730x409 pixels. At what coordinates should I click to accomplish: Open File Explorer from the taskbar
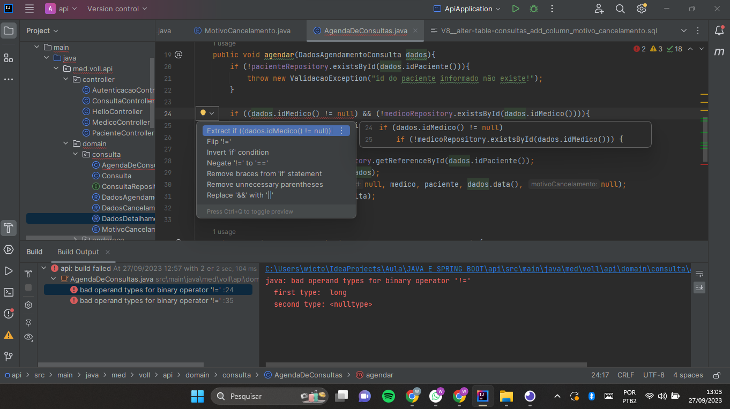click(506, 396)
